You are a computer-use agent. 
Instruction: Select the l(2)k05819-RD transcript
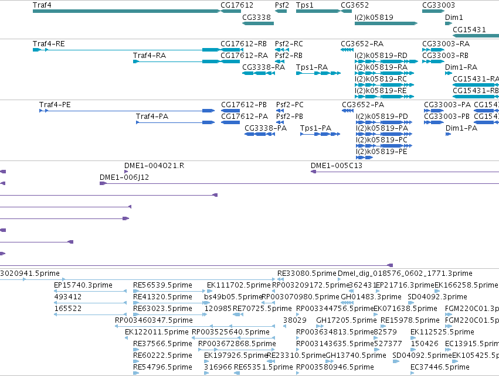coord(386,61)
